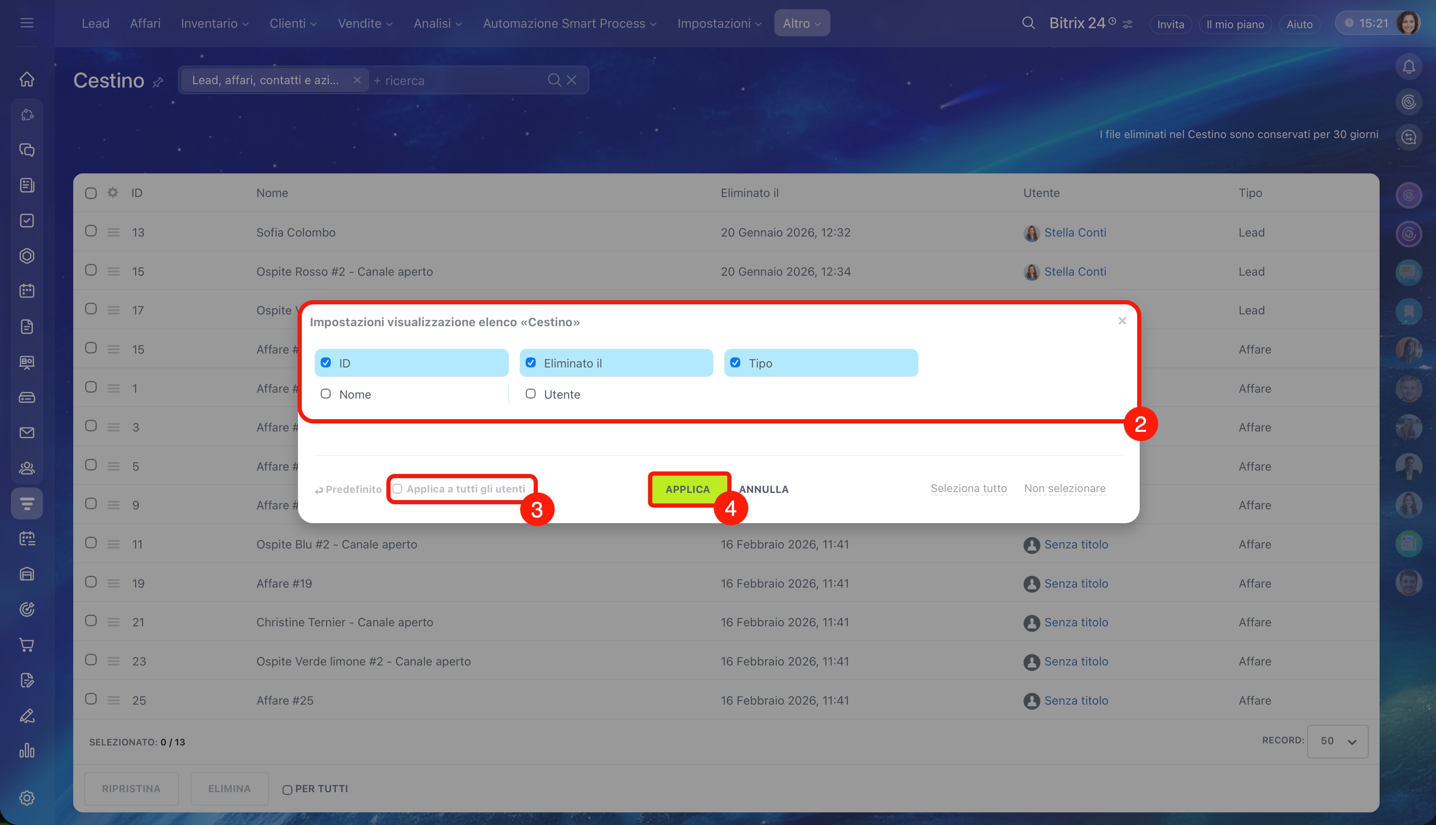Click the pin icon next to Cestino

pos(158,83)
